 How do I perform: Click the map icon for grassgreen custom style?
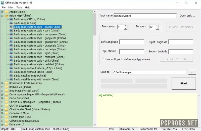coord(11,42)
